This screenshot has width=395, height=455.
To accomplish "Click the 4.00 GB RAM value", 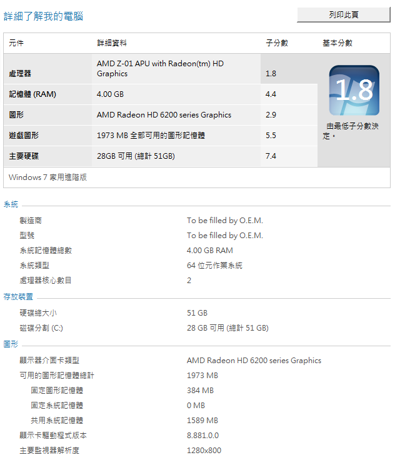I will pyautogui.click(x=210, y=251).
